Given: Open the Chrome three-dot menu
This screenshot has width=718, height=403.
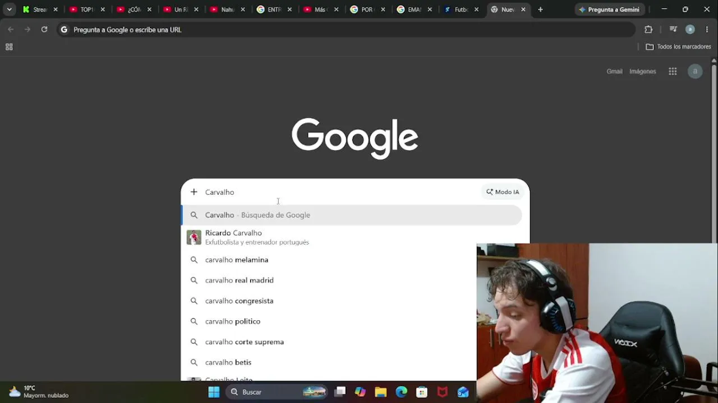Looking at the screenshot, I should tap(707, 30).
